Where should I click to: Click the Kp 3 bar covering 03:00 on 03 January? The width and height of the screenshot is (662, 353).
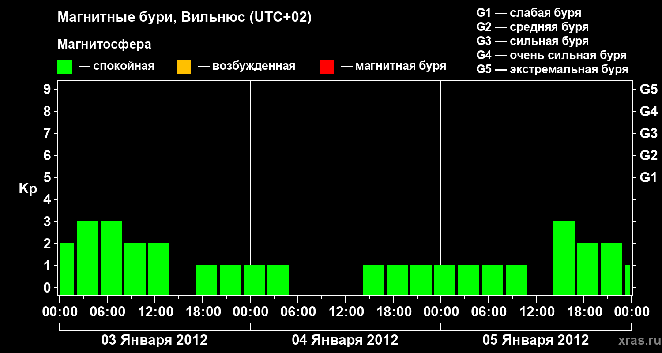click(87, 258)
